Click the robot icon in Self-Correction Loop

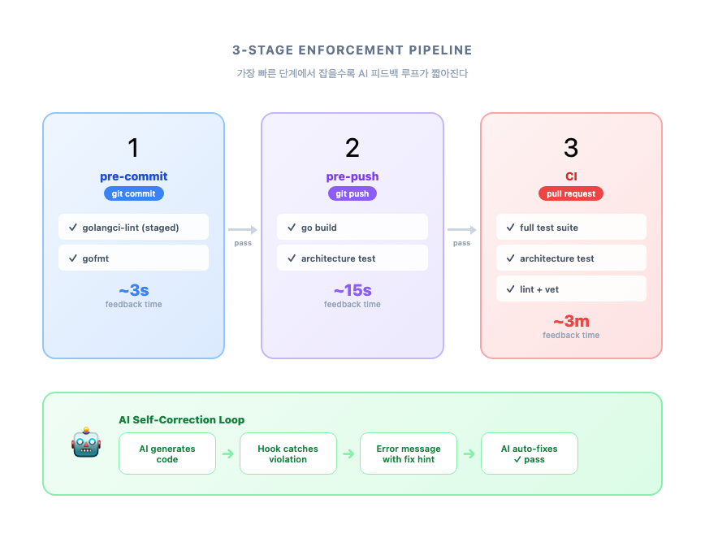click(x=85, y=443)
